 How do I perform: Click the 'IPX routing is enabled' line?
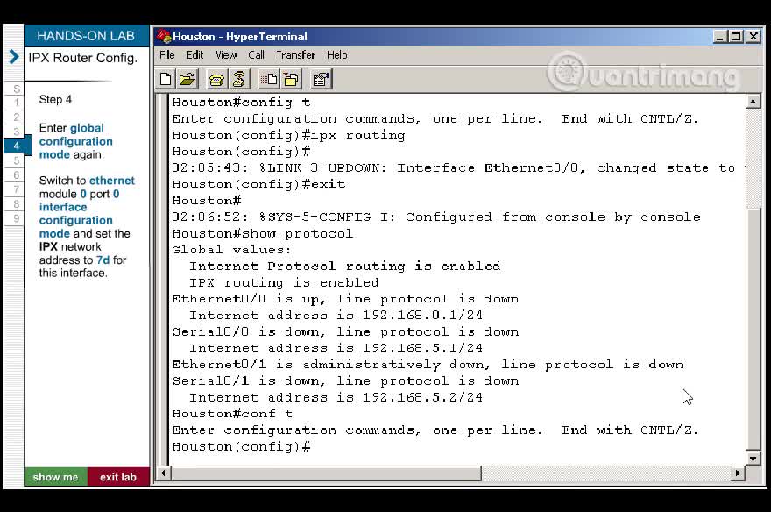click(x=284, y=283)
